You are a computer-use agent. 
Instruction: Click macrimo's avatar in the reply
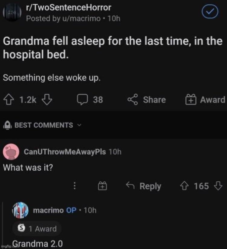(20, 210)
